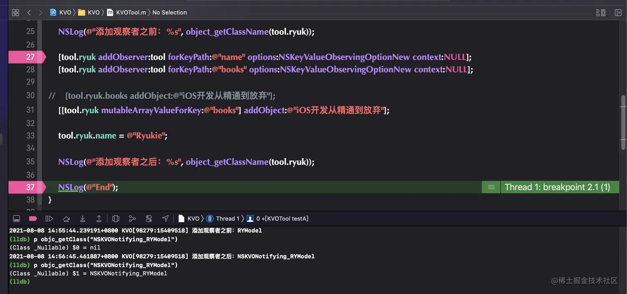Click the first lldb p objc_getClass command
The image size is (627, 294).
(93, 239)
